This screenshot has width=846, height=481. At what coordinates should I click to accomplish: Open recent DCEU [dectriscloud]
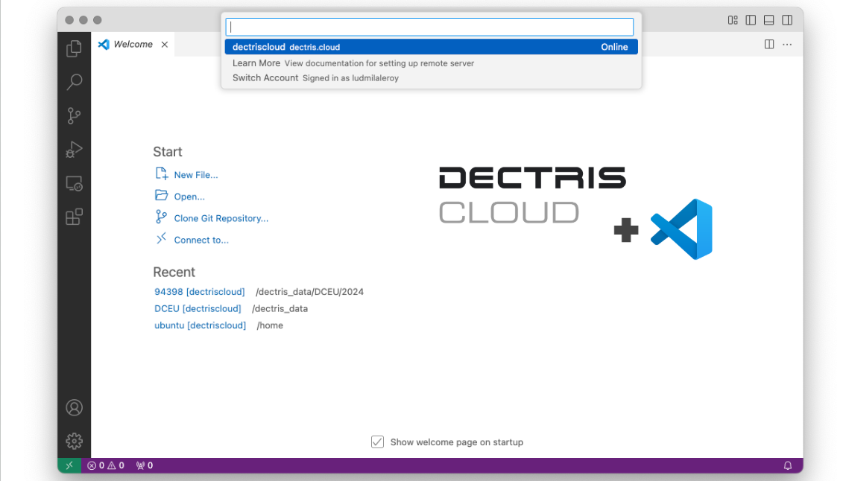coord(198,308)
